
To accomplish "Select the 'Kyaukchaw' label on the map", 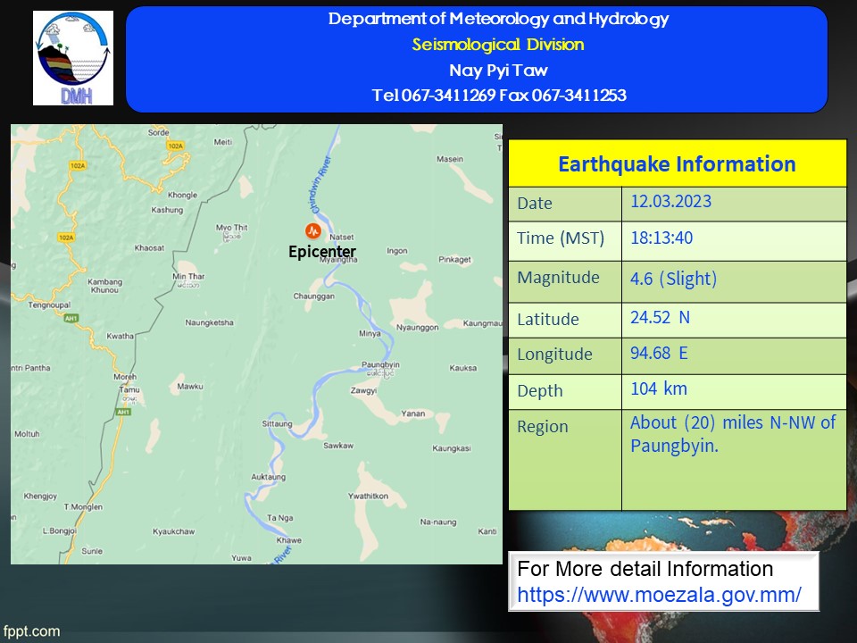I will click(174, 531).
